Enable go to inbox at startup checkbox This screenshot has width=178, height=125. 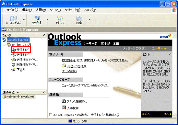[x=51, y=114]
